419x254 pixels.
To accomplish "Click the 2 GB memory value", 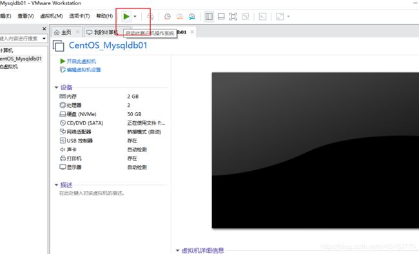I will [x=133, y=96].
